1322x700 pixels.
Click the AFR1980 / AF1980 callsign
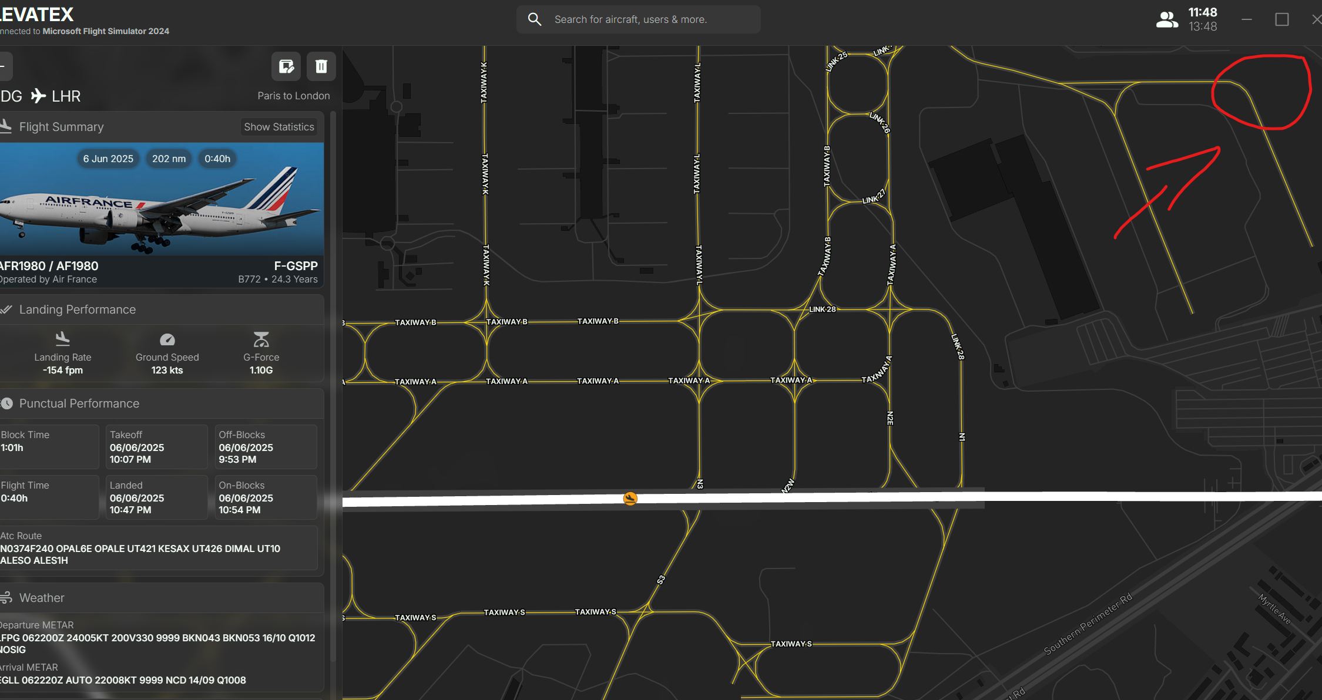[49, 266]
